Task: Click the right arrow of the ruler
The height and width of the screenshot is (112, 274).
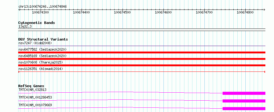Action: [264, 10]
